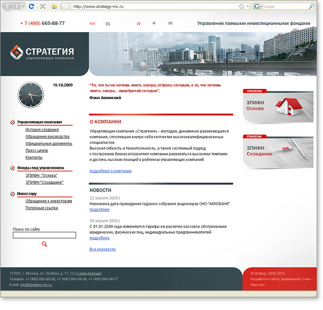Screen dimensions: 323x310
Task: Click the НОВОСТИ heading
Action: coord(100,190)
